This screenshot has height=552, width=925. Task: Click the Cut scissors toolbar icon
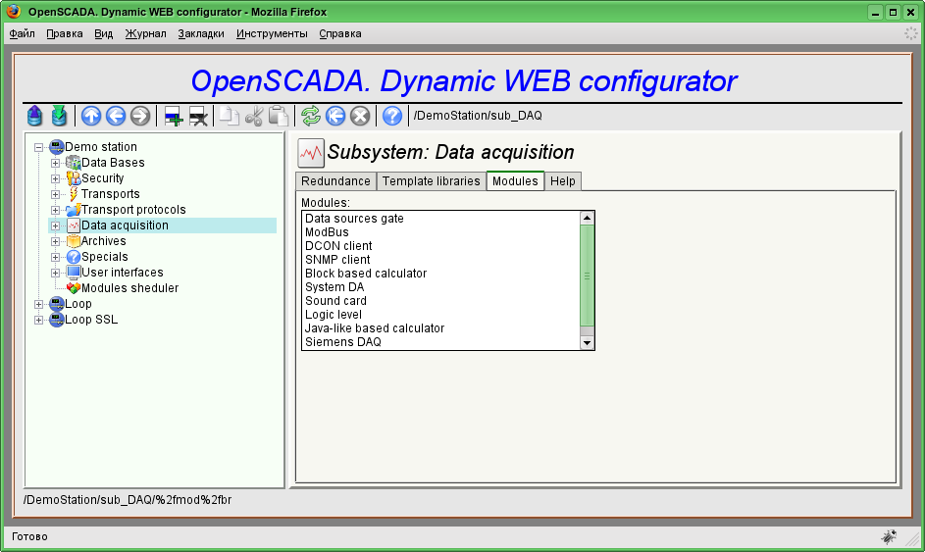point(254,116)
